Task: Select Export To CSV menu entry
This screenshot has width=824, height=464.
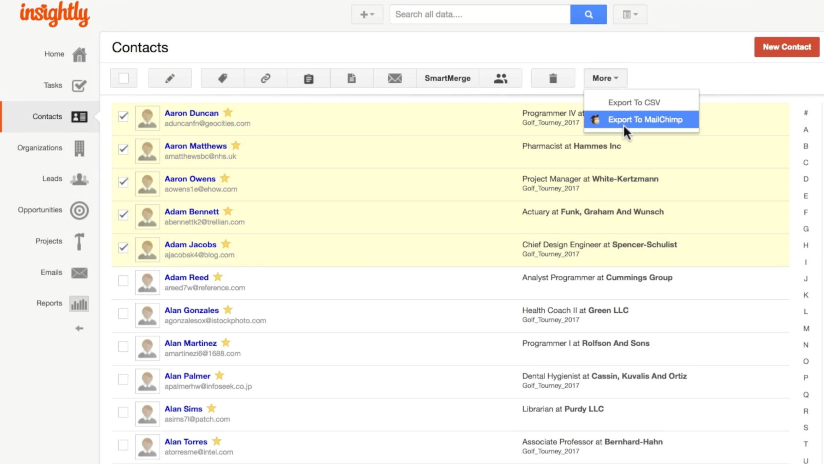Action: pos(634,102)
